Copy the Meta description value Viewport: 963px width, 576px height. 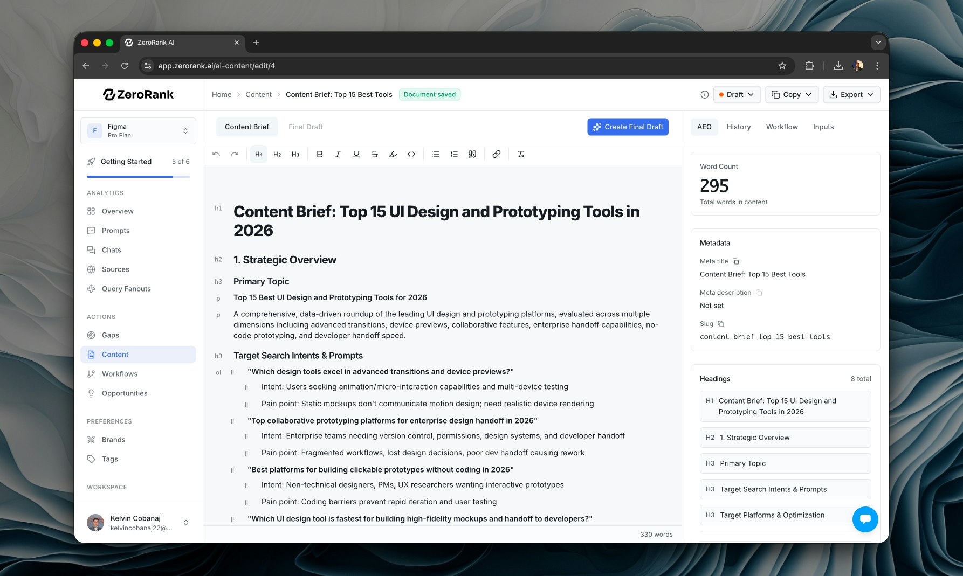[x=759, y=293]
